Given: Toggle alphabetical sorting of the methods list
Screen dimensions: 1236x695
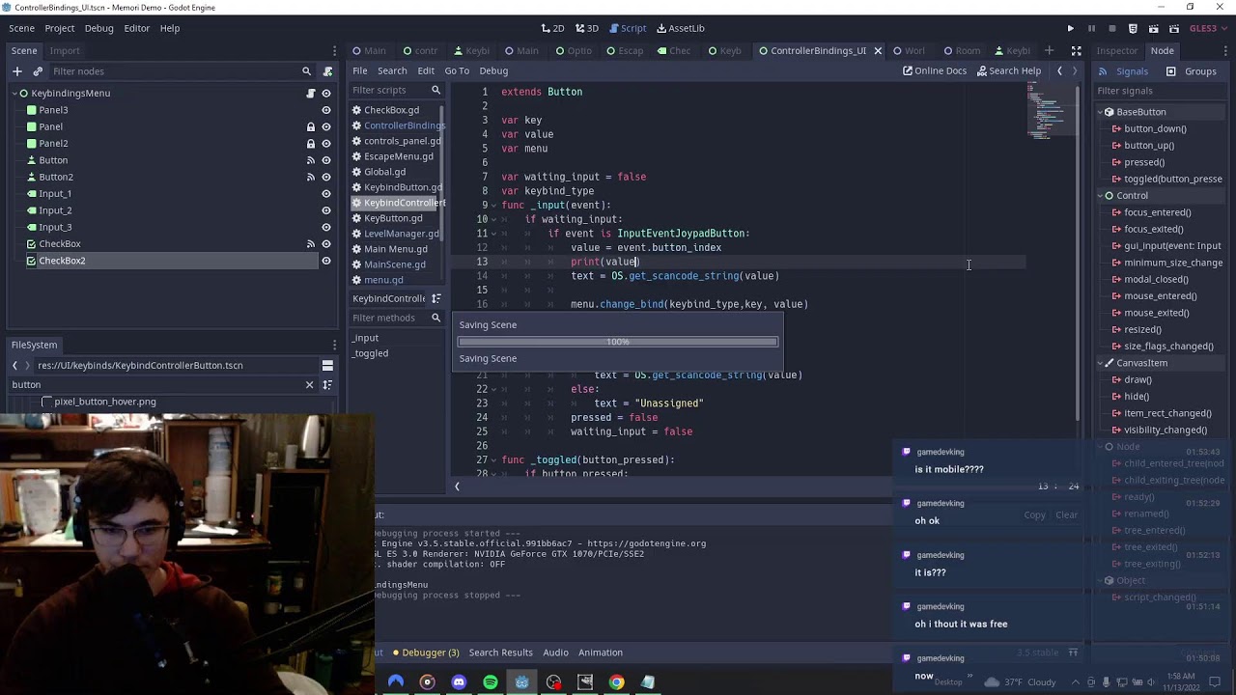Looking at the screenshot, I should (x=435, y=298).
